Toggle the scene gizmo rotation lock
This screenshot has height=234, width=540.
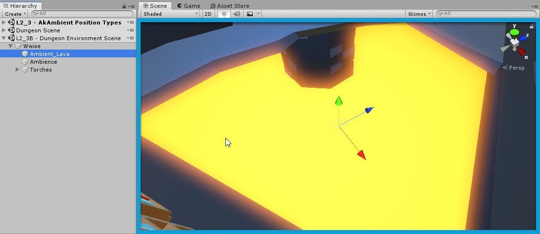pos(532,26)
